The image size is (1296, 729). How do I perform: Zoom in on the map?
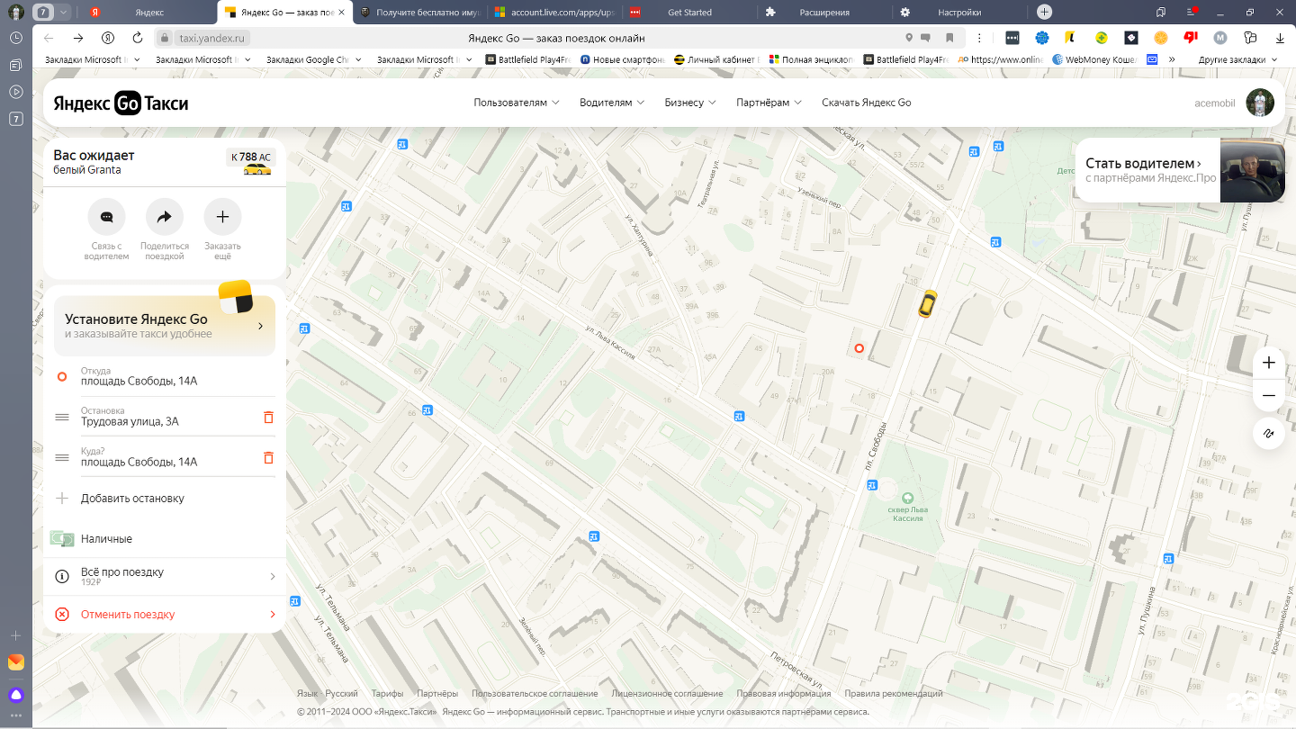[1269, 363]
